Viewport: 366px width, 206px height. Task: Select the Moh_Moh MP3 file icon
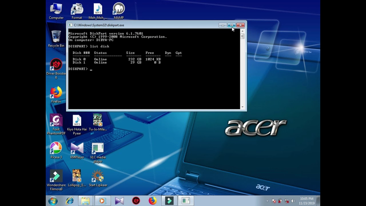(x=98, y=11)
